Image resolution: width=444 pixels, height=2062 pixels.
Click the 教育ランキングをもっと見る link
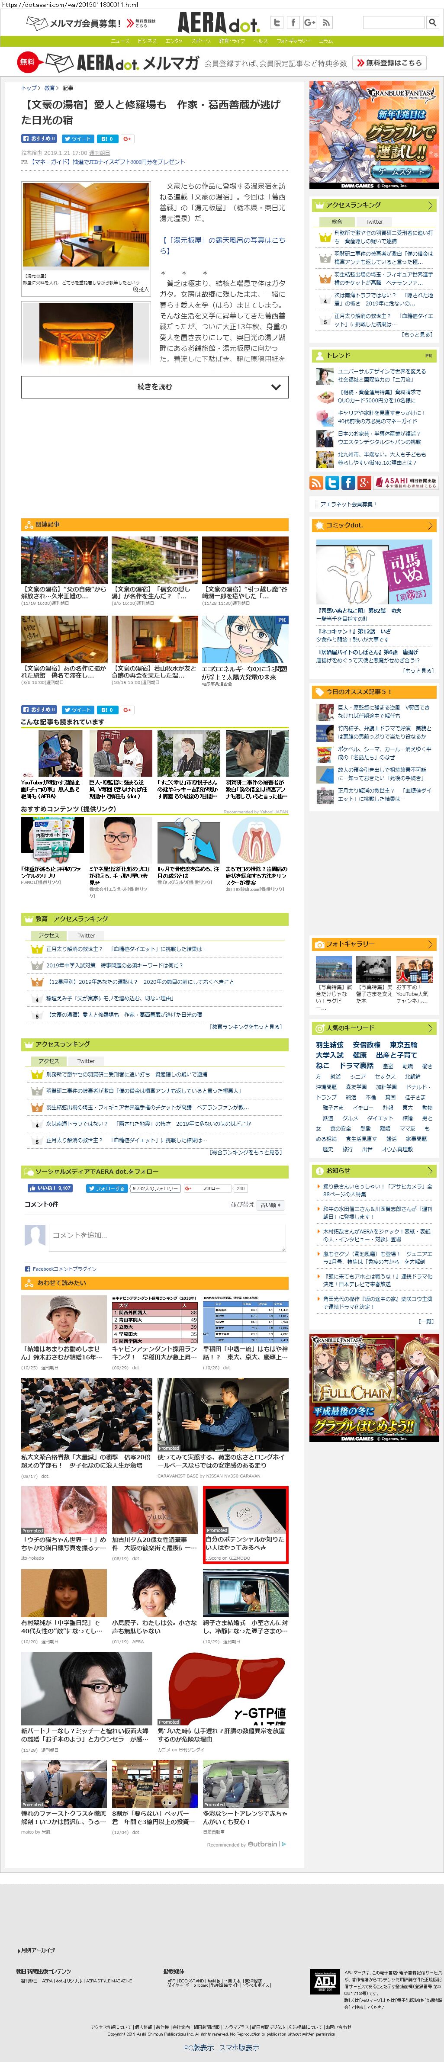click(x=245, y=1026)
